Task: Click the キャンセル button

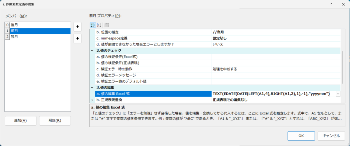Action: [331, 136]
